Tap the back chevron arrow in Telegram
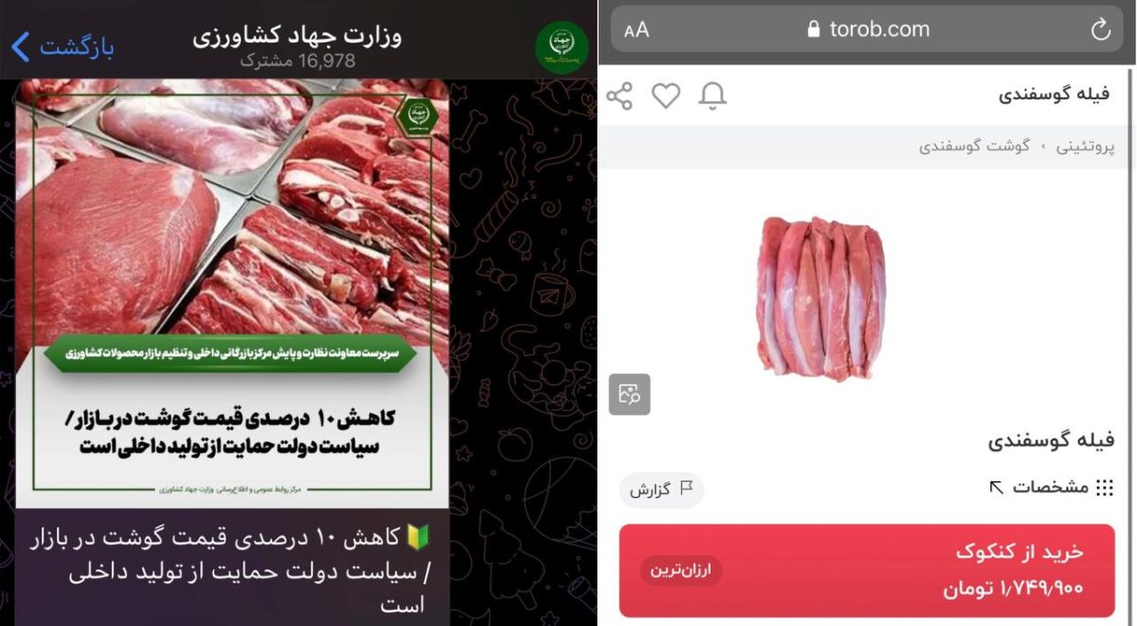 (x=21, y=46)
